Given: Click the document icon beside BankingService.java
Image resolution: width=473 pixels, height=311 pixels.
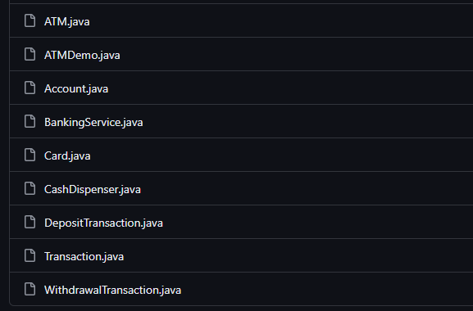Looking at the screenshot, I should click(30, 121).
